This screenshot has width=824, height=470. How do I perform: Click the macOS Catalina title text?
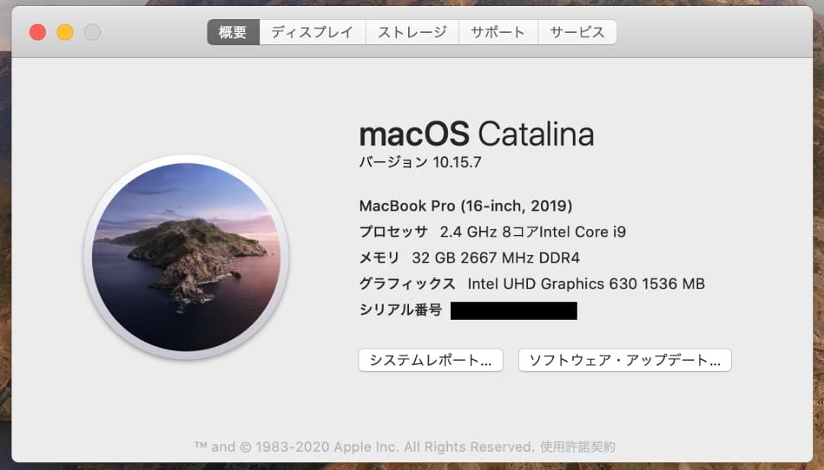tap(477, 134)
